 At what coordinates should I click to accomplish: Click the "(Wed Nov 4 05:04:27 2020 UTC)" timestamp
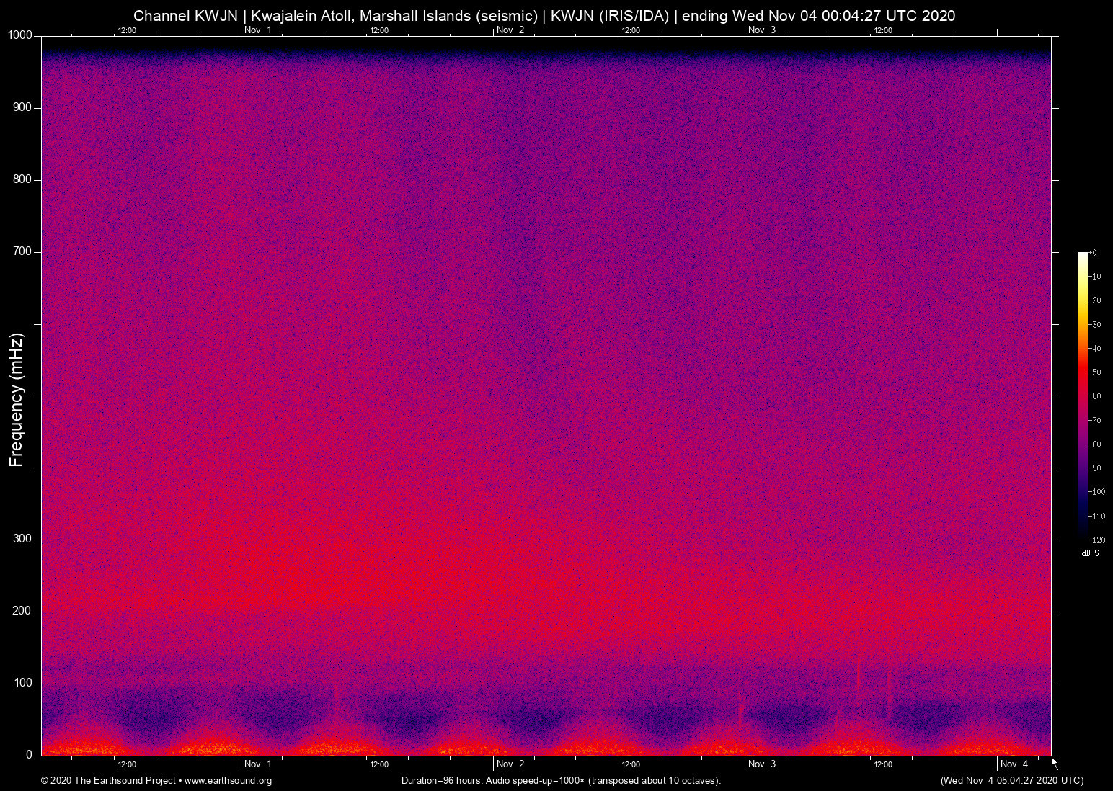(x=1012, y=781)
